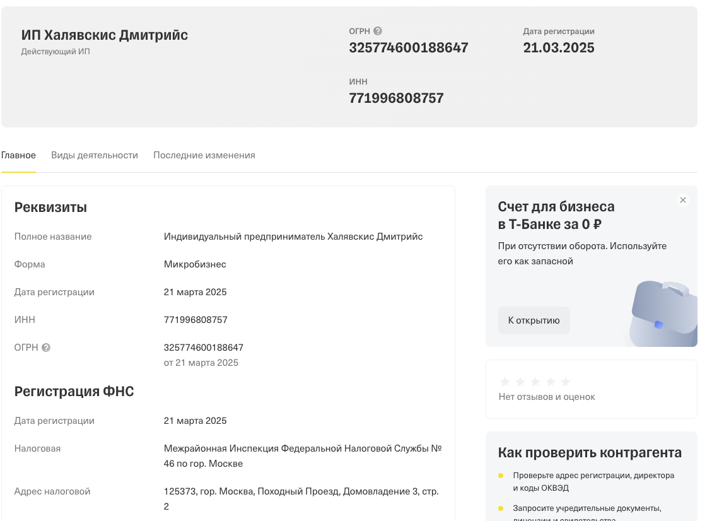The width and height of the screenshot is (712, 521).
Task: Select the header ОГРН number 325774600188647
Action: (x=408, y=48)
